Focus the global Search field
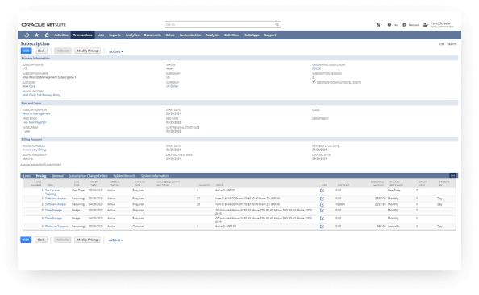The height and width of the screenshot is (295, 479). [220, 24]
